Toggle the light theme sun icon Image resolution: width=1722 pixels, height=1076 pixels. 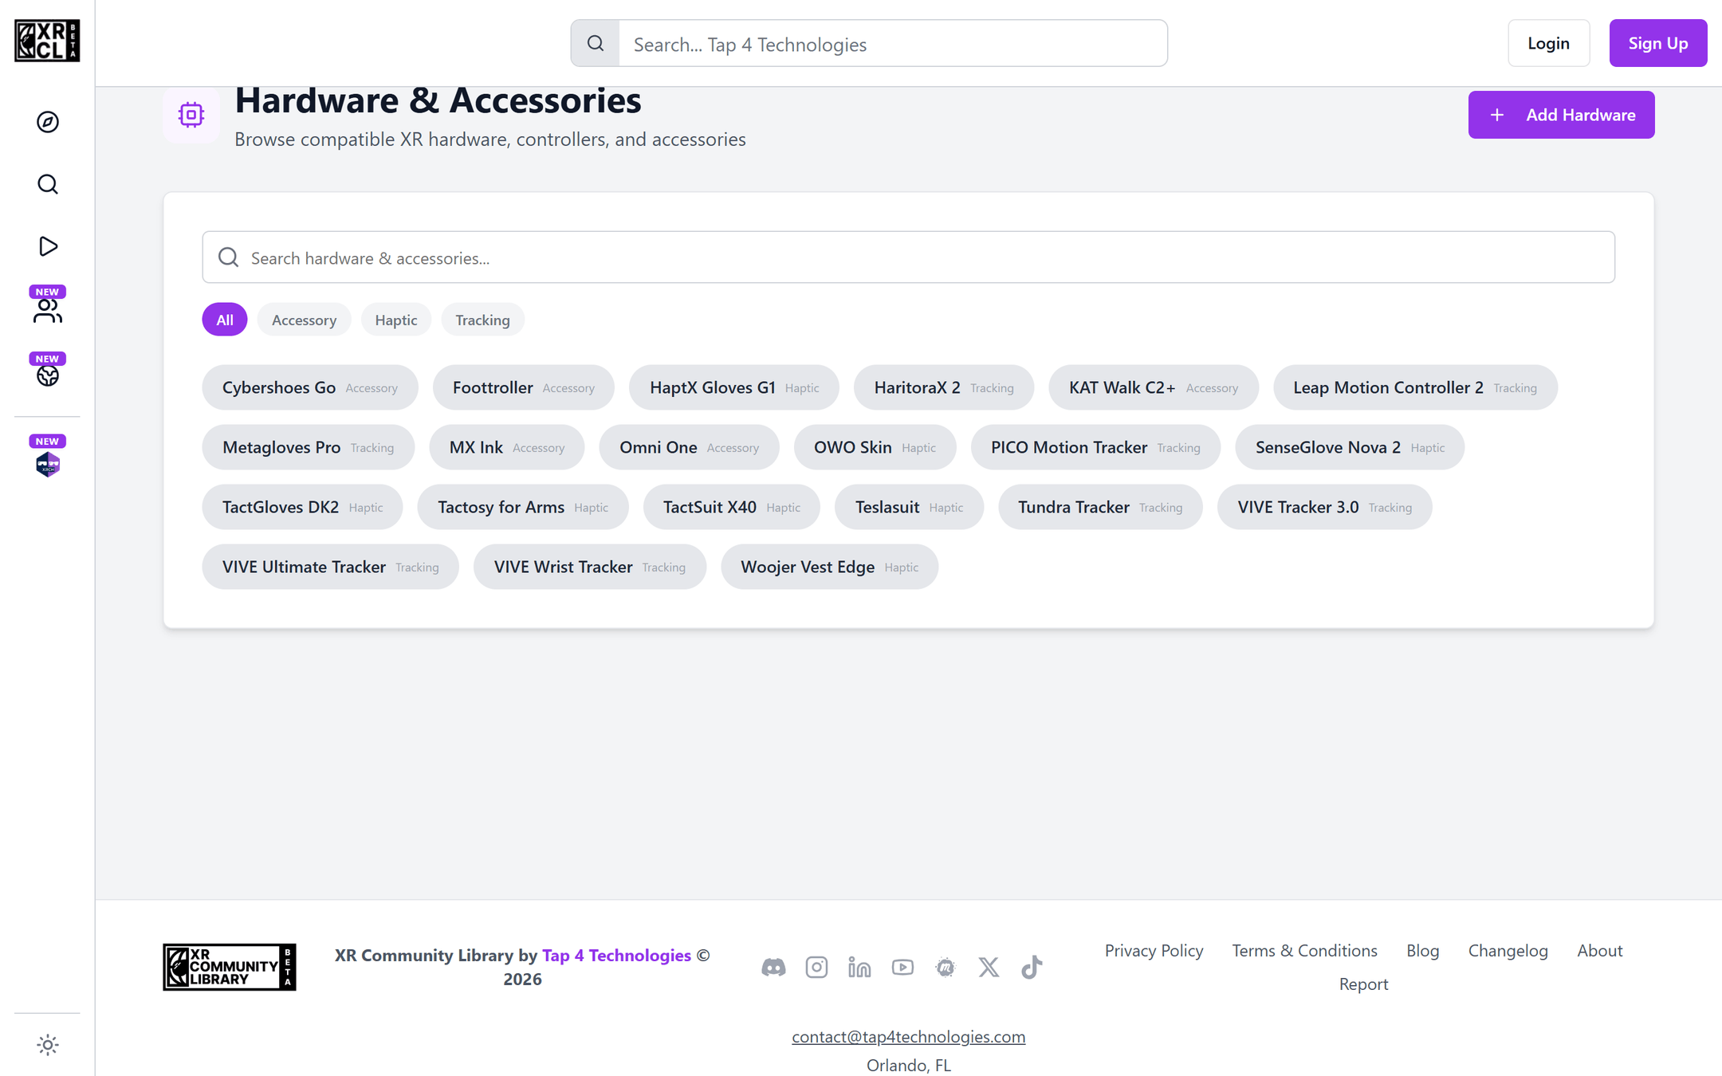point(48,1045)
